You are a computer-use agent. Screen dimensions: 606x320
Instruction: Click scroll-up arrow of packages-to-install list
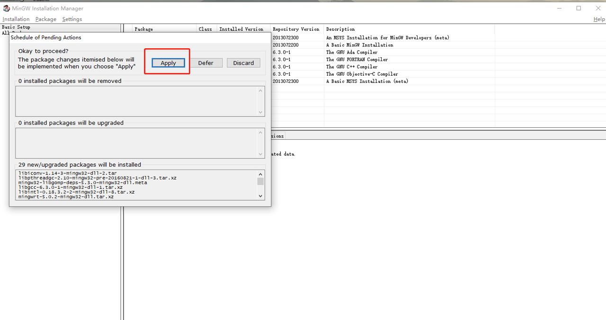click(x=260, y=174)
